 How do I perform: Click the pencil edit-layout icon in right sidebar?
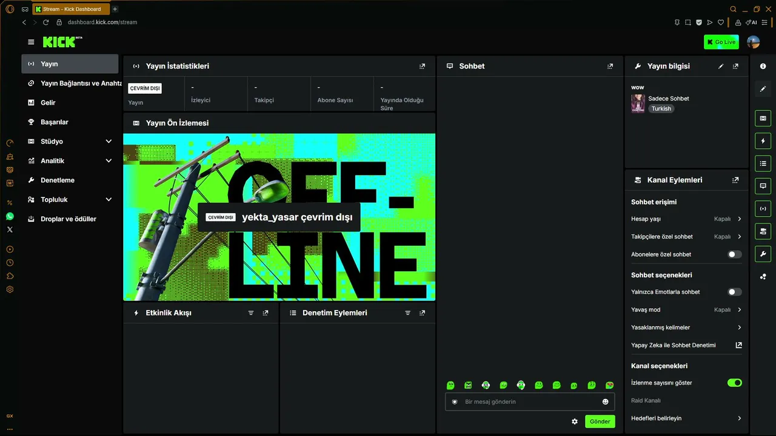(x=763, y=88)
